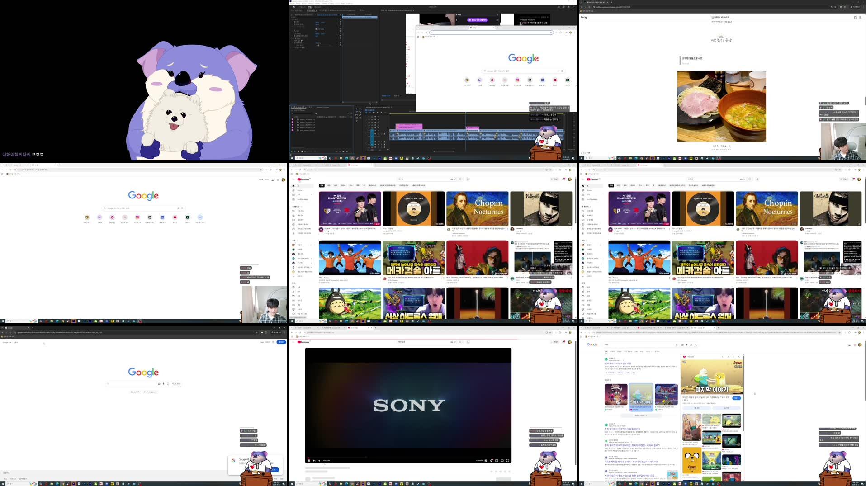The image size is (866, 486).
Task: Clear the query in Google results search box
Action: click(x=677, y=344)
